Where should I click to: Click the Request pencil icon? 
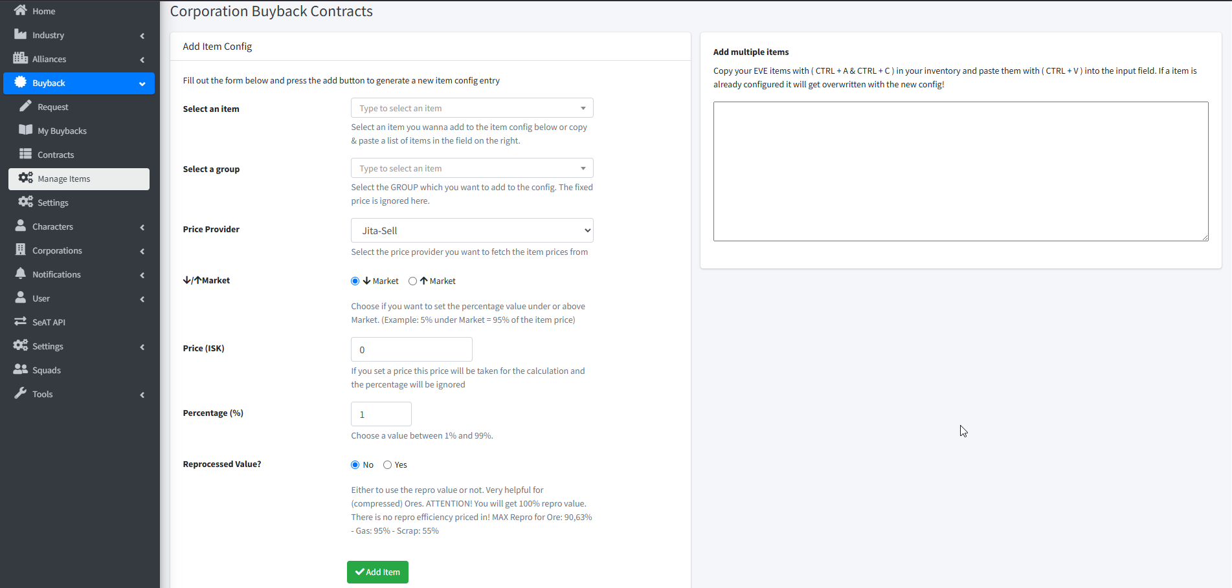click(x=26, y=106)
